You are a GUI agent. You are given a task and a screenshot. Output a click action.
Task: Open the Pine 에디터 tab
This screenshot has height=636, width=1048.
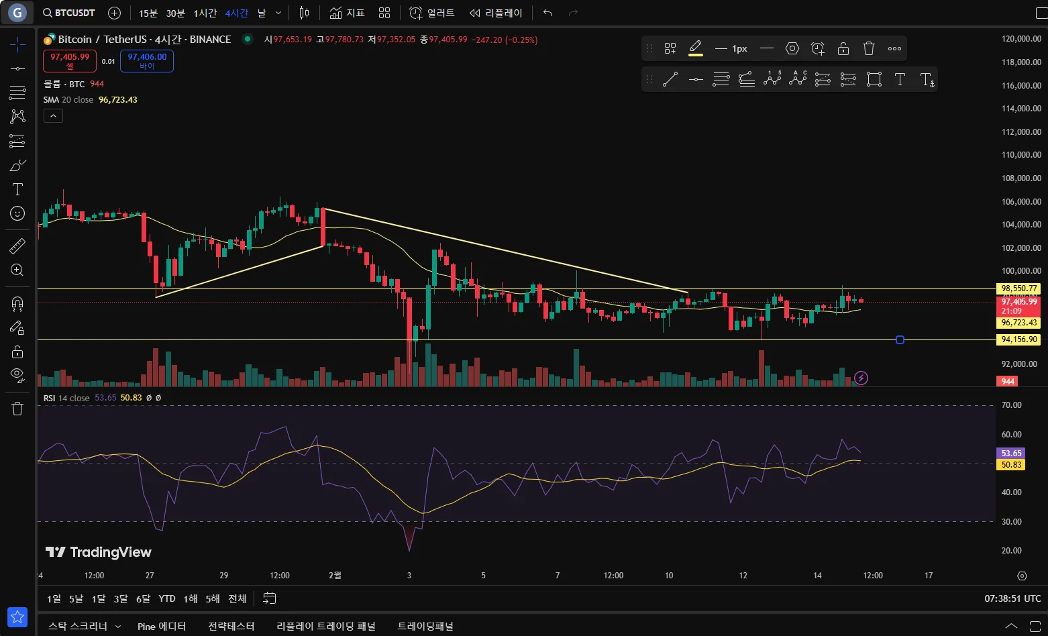point(162,626)
